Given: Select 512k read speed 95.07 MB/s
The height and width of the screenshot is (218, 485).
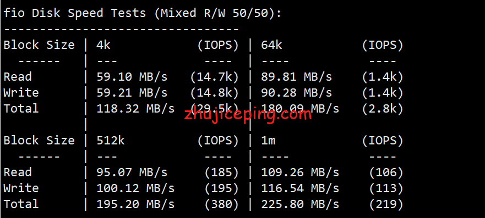Looking at the screenshot, I should click(132, 172).
